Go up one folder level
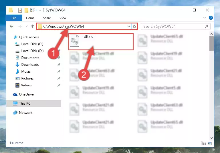The width and height of the screenshot is (220, 153). 33,26
